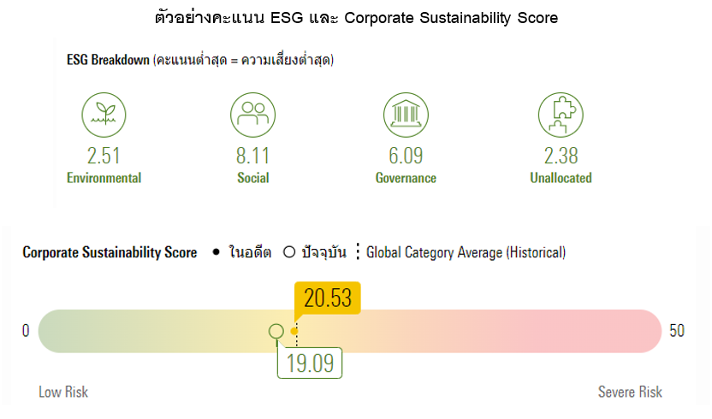Click the green-outlined 19.09 score box
712x419 pixels.
coord(309,363)
